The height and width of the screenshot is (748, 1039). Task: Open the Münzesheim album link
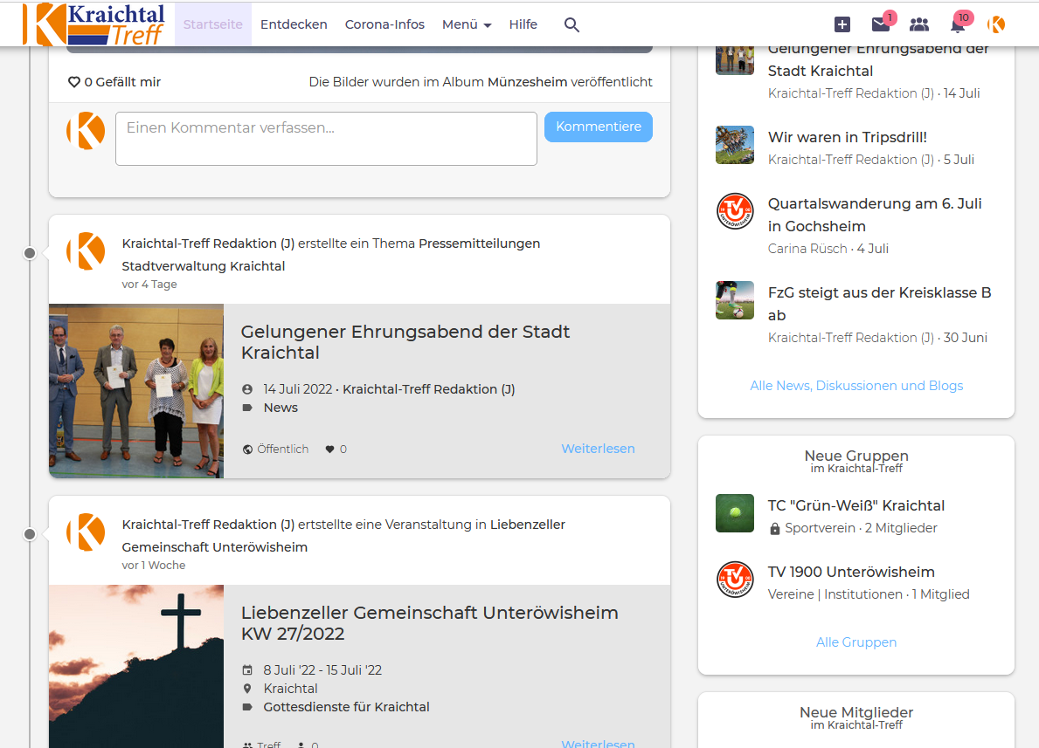pos(528,82)
